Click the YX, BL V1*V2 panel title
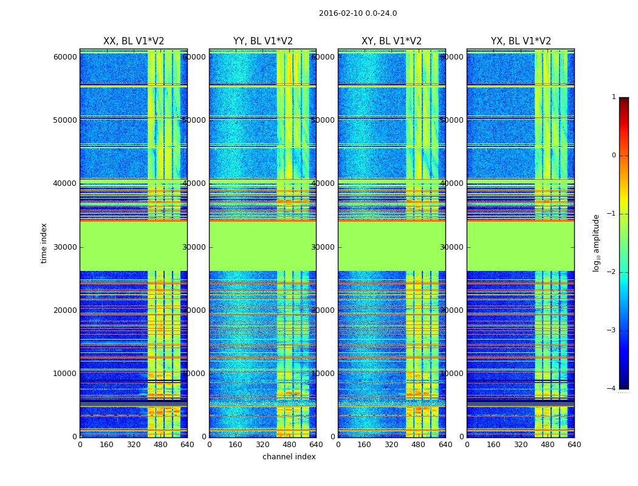 coord(521,41)
